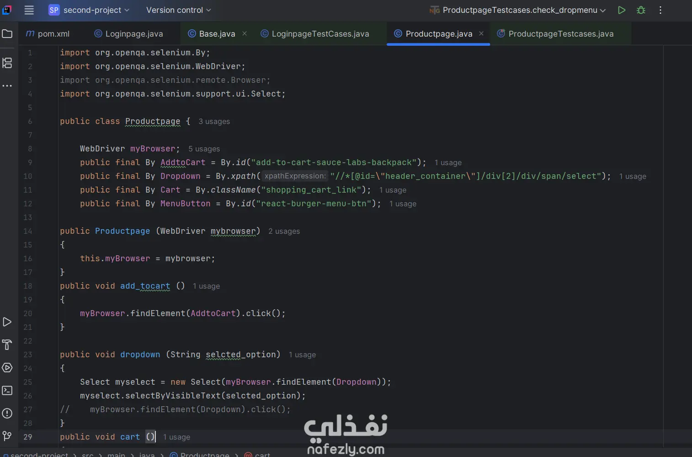Image resolution: width=692 pixels, height=457 pixels.
Task: Show the 1 usage hint for add_tocart
Action: [x=206, y=286]
